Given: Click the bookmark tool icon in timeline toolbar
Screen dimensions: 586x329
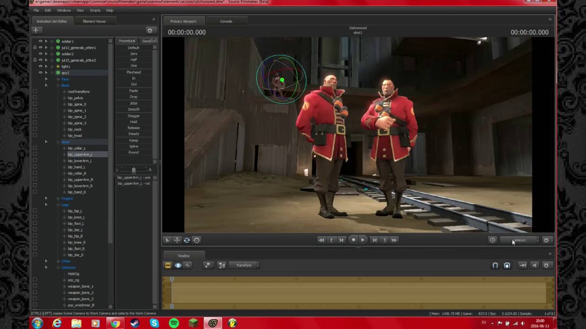Looking at the screenshot, I should point(207,265).
